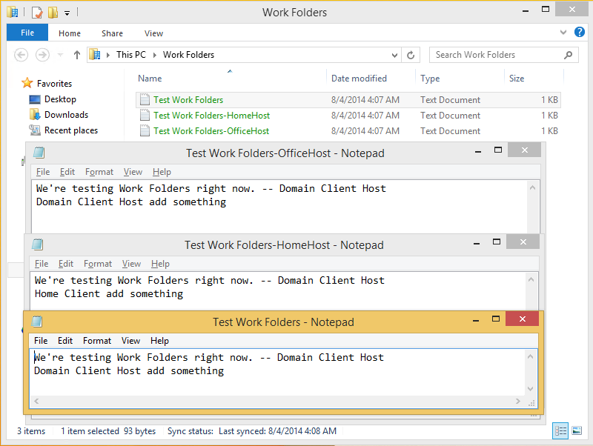Switch Explorer to Details view icon

point(560,431)
